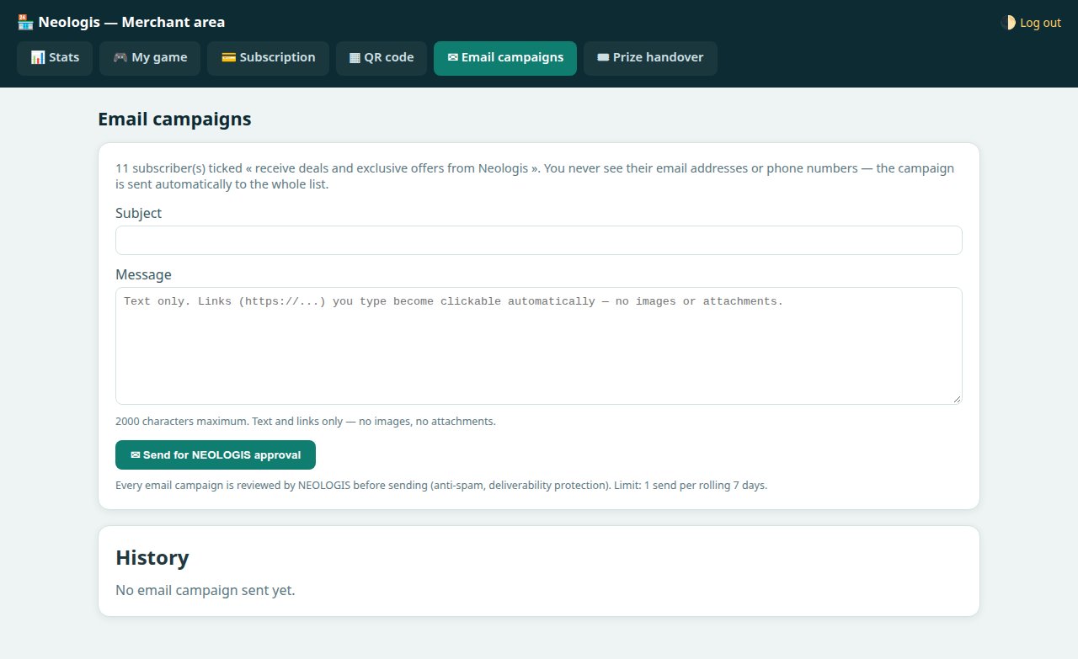The image size is (1078, 659).
Task: Switch to the My game tab
Action: tap(150, 58)
